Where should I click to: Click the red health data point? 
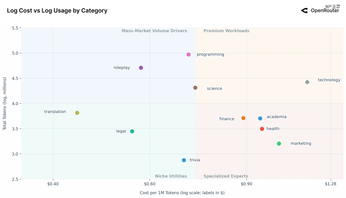coord(262,129)
